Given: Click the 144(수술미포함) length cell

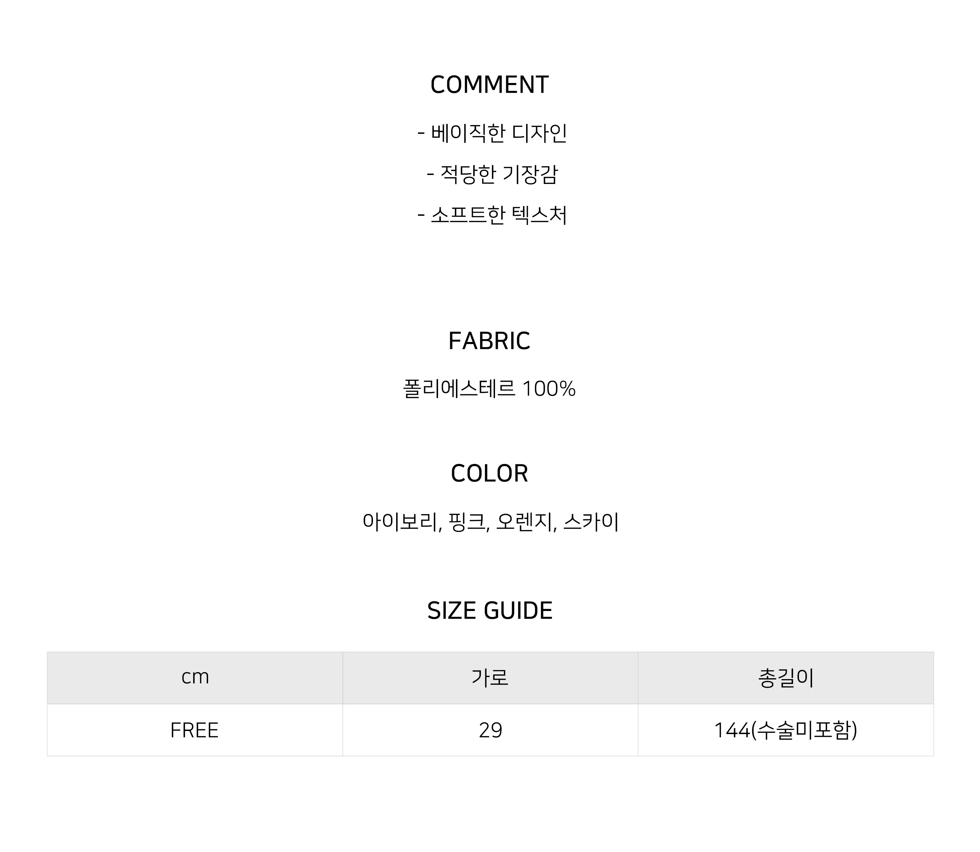Looking at the screenshot, I should click(x=786, y=730).
